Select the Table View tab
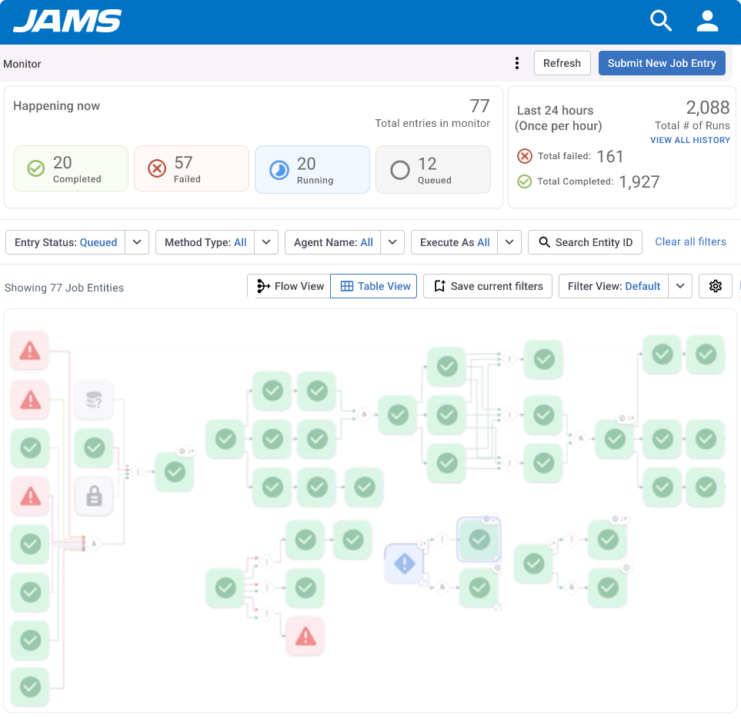Image resolution: width=741 pixels, height=719 pixels. pos(373,285)
